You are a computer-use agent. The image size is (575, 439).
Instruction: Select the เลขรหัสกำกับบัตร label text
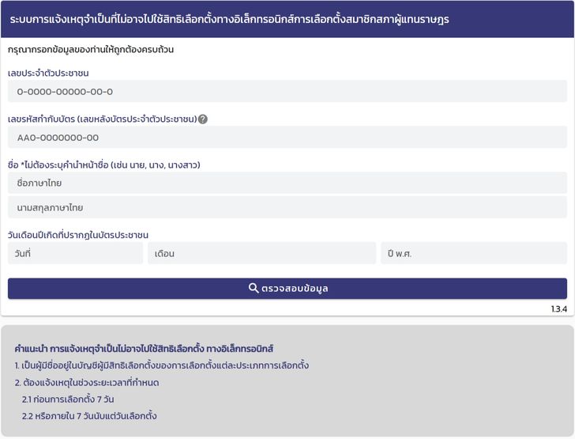[x=101, y=119]
